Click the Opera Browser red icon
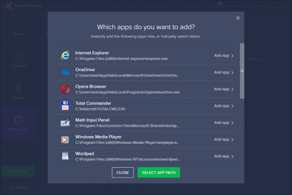Image resolution: width=292 pixels, height=195 pixels. (65, 89)
